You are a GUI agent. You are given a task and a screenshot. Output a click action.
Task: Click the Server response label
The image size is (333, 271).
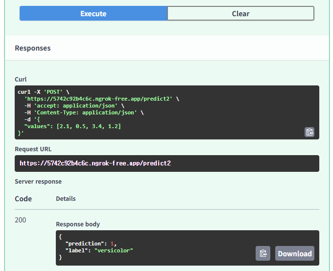click(38, 182)
